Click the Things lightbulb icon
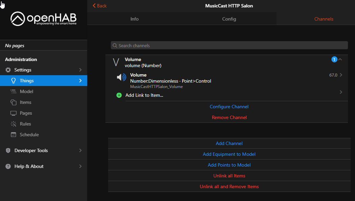Viewport: 355px width, 201px height. [x=13, y=81]
